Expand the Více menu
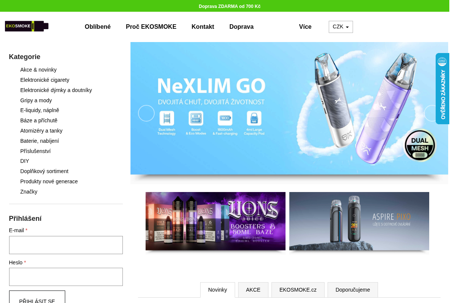The image size is (455, 303). [305, 27]
